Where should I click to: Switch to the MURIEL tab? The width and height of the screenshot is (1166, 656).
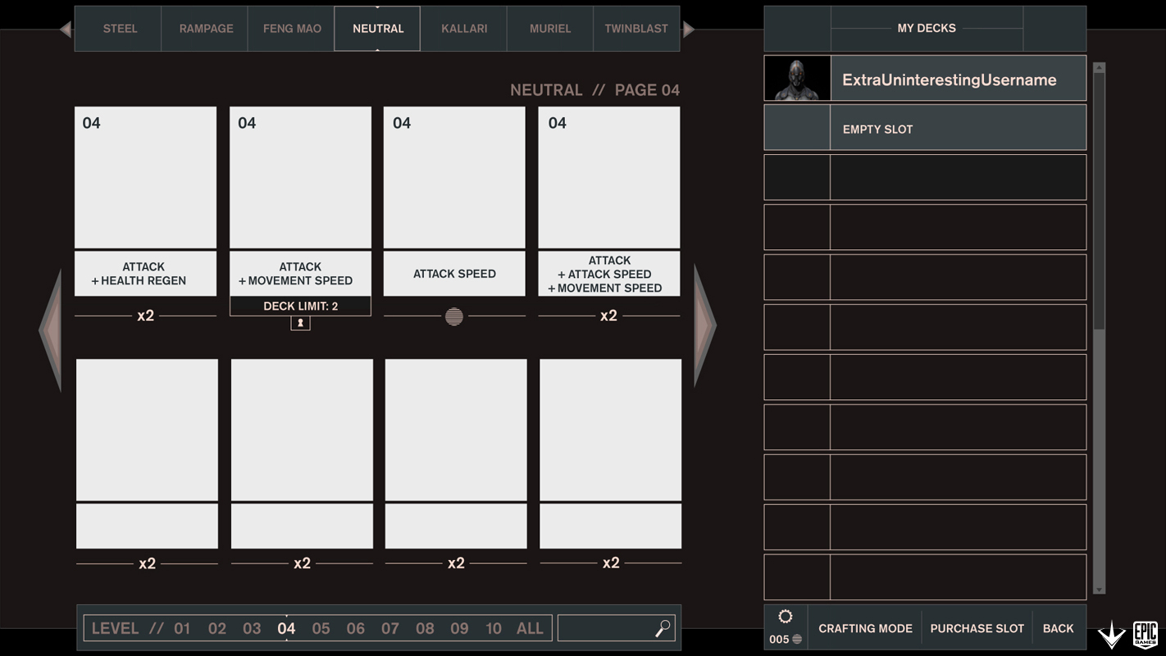(550, 29)
